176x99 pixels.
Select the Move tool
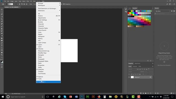(2, 10)
